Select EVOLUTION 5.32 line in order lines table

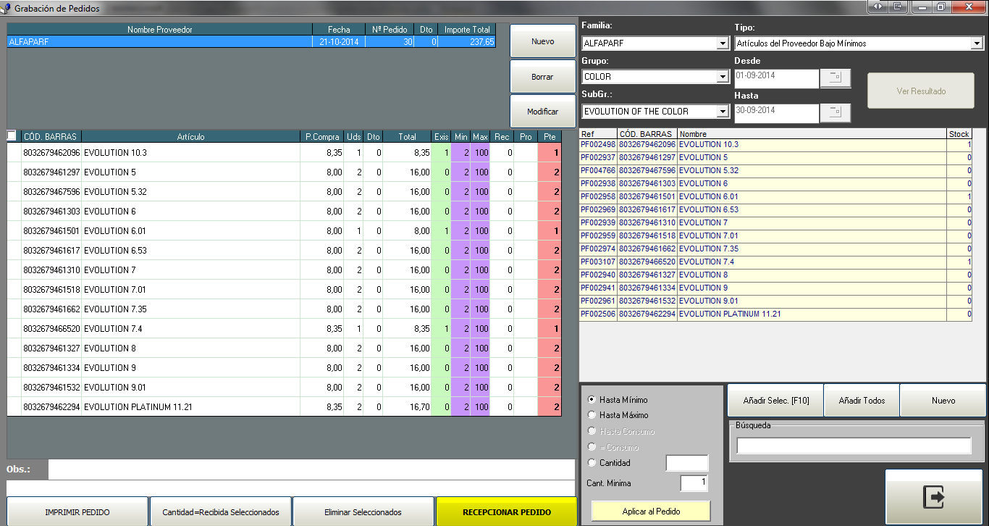(x=284, y=192)
